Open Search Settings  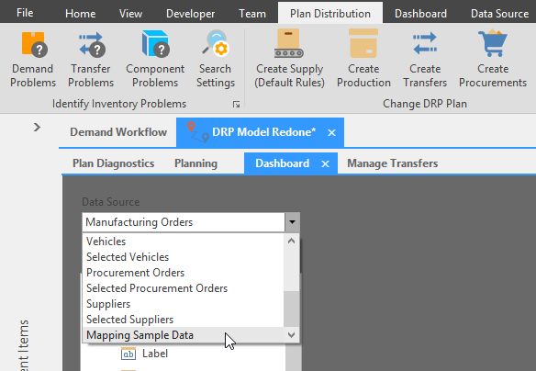tap(216, 60)
